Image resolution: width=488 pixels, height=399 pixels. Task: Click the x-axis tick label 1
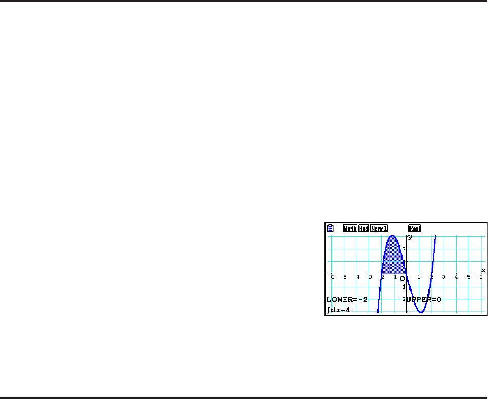[x=419, y=277]
